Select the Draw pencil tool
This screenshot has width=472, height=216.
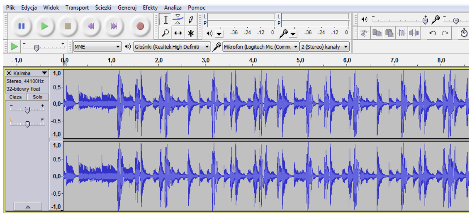pyautogui.click(x=190, y=19)
